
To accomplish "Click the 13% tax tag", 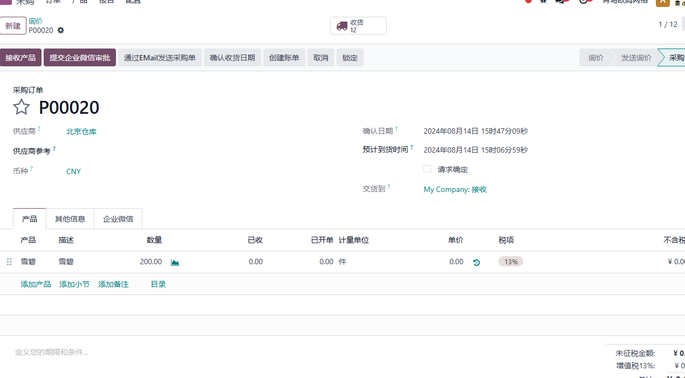I will pyautogui.click(x=511, y=262).
